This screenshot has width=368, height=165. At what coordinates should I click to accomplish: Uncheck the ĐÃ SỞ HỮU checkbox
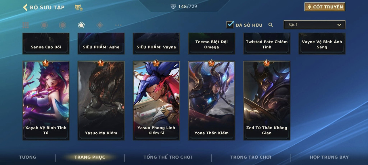pyautogui.click(x=230, y=24)
